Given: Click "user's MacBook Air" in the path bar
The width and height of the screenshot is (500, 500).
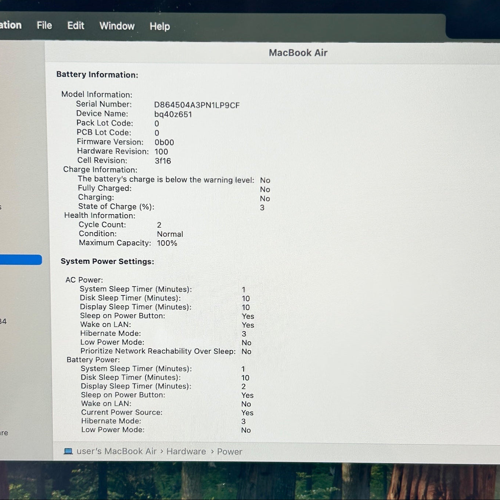Looking at the screenshot, I should [116, 451].
